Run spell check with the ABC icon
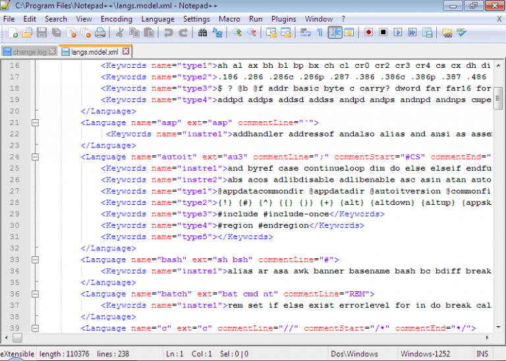Screen dimensions: 506x361 461,32
